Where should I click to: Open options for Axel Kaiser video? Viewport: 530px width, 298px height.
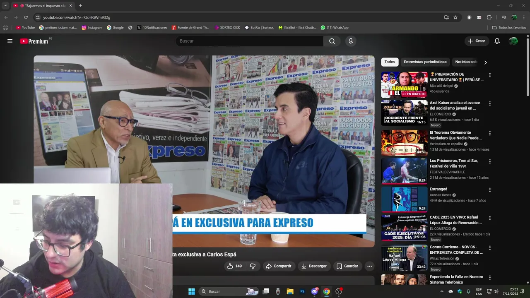(x=490, y=103)
